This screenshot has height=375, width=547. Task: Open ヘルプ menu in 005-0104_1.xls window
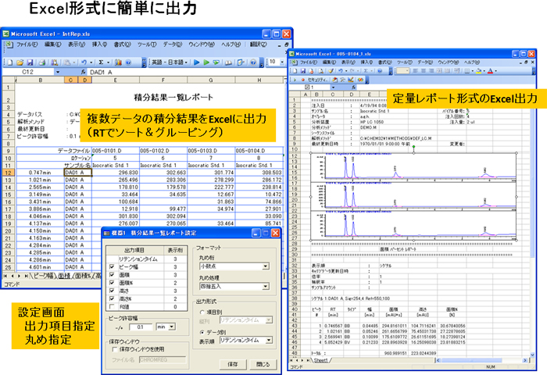coord(472,62)
